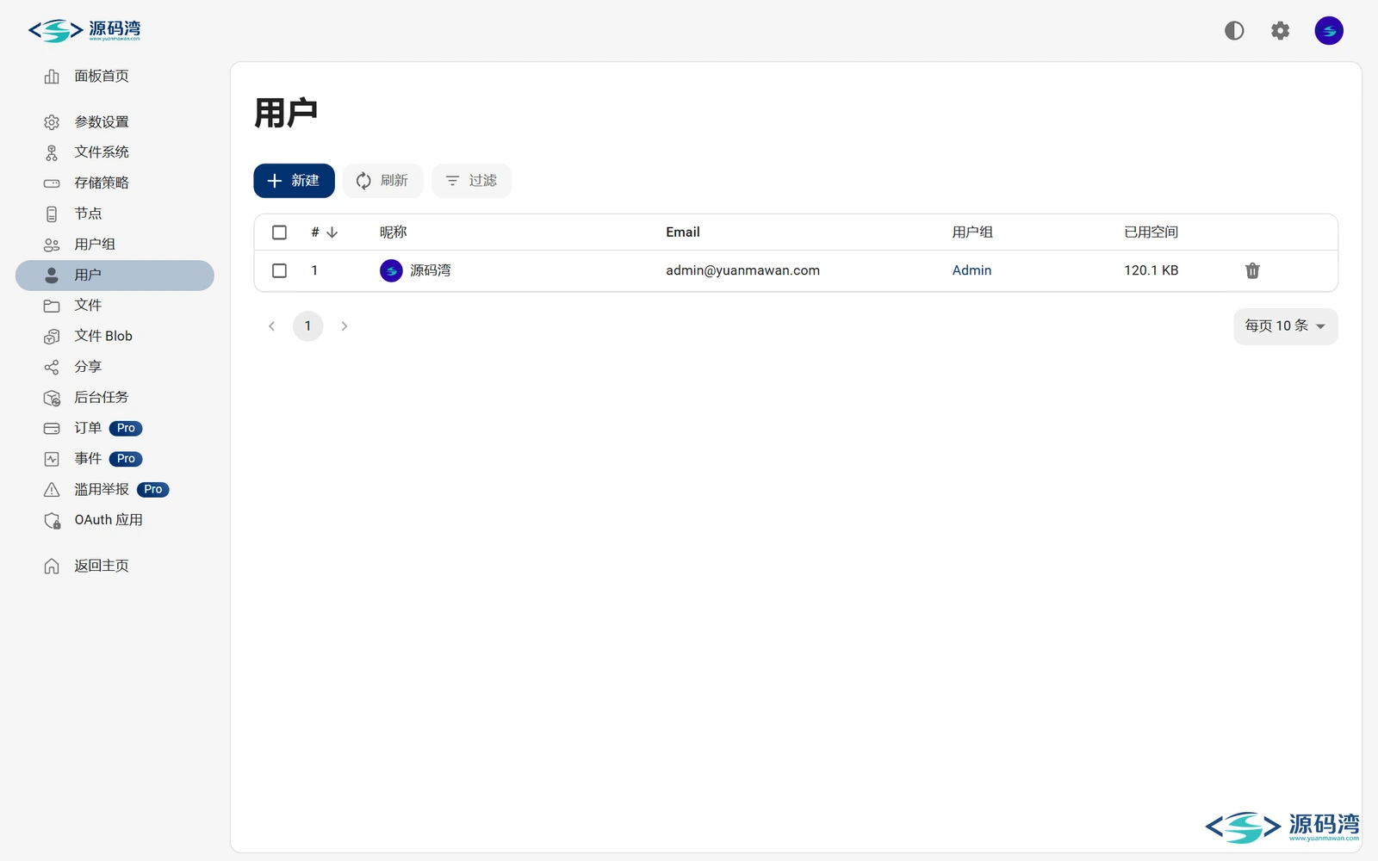Open the 每页 10 条 page size dropdown
This screenshot has width=1378, height=861.
[x=1286, y=326]
